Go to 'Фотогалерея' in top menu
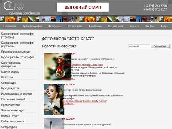 tap(55, 26)
